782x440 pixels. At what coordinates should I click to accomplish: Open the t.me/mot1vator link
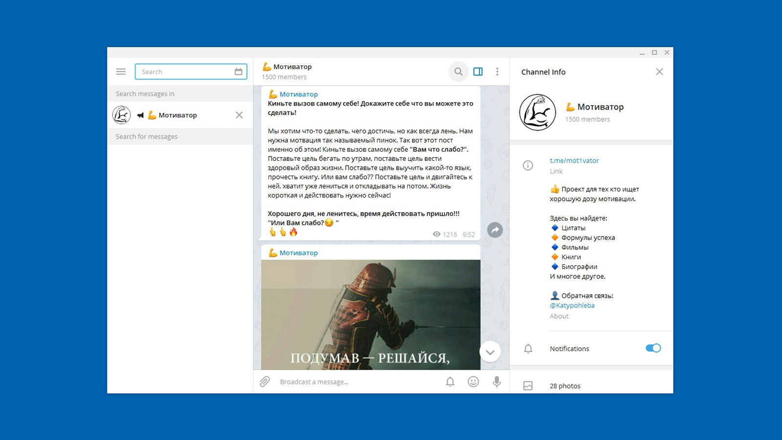(x=575, y=160)
